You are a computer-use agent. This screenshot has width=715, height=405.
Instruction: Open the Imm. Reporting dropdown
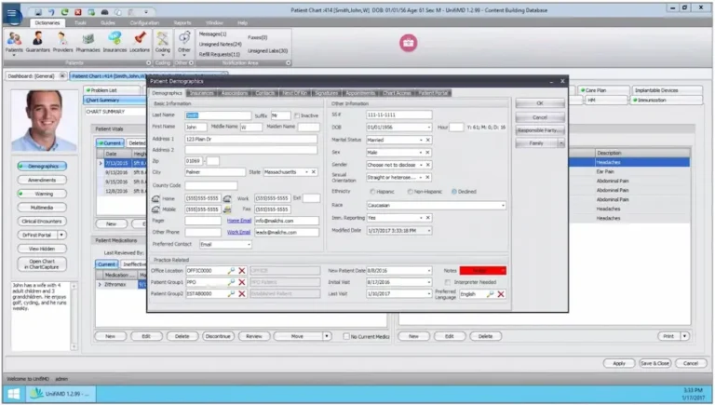(421, 218)
